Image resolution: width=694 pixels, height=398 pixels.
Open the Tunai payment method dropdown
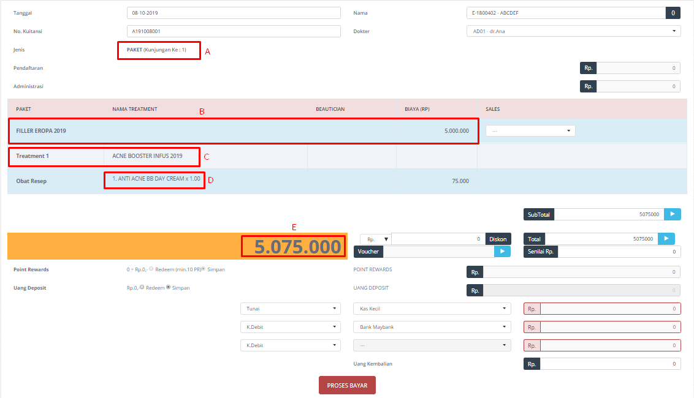[291, 309]
